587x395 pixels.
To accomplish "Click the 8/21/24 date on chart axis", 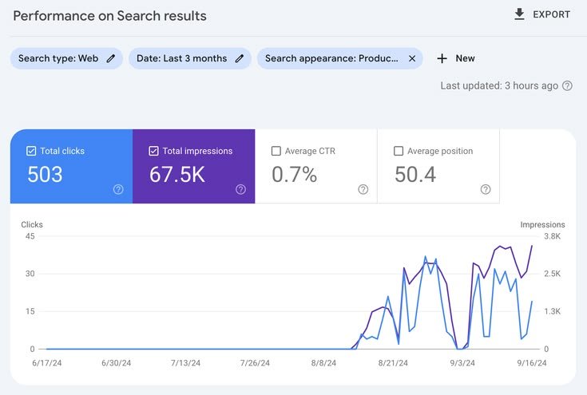I will point(393,363).
